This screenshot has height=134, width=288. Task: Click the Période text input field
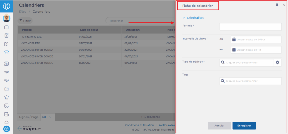pyautogui.click(x=250, y=27)
